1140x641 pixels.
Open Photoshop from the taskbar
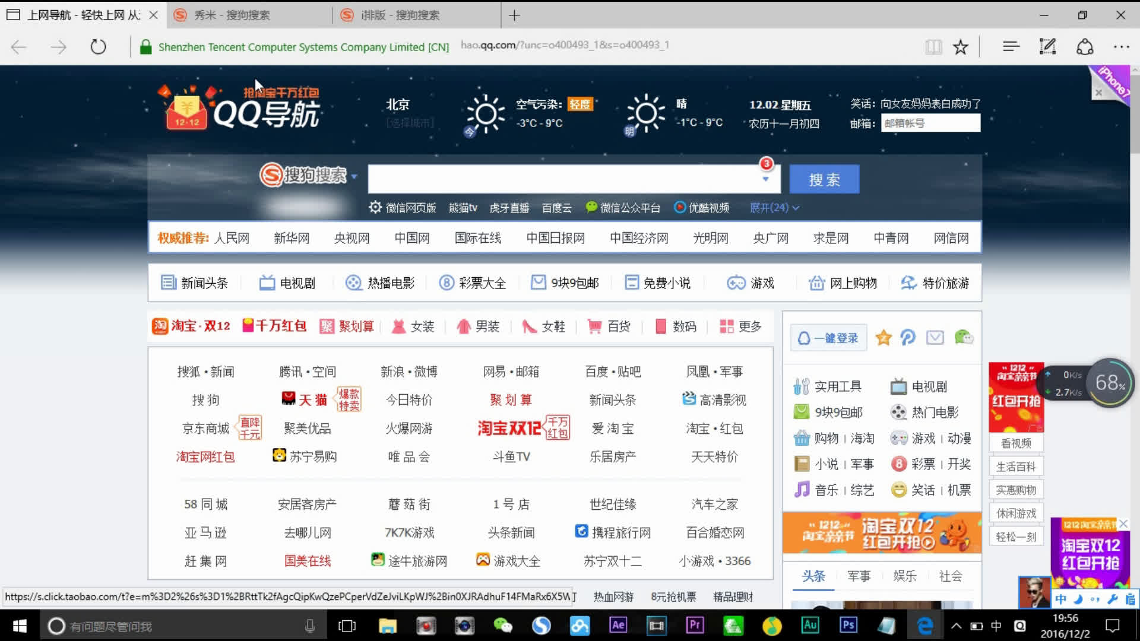(x=848, y=625)
